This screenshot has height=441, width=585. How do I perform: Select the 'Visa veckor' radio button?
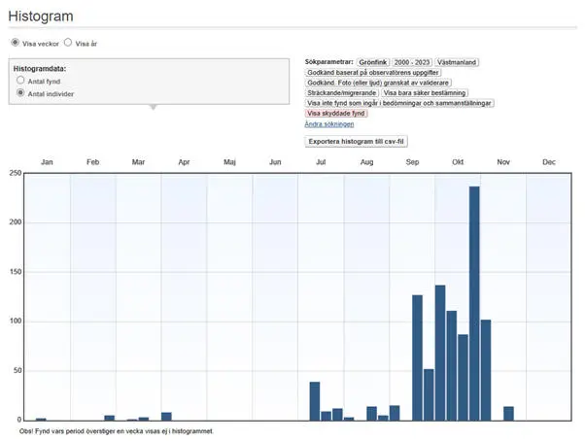coord(16,44)
